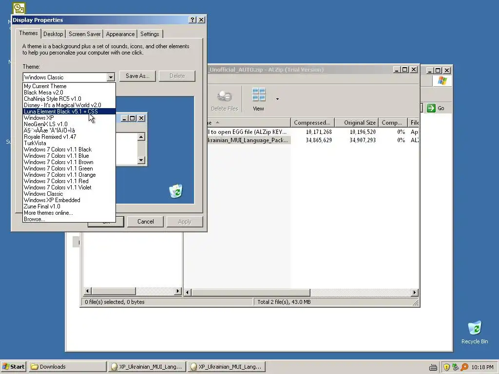Activate second XP_Ukrainian_MUI_Lang taskbar button
Screen dimensions: 499x374
click(x=226, y=367)
